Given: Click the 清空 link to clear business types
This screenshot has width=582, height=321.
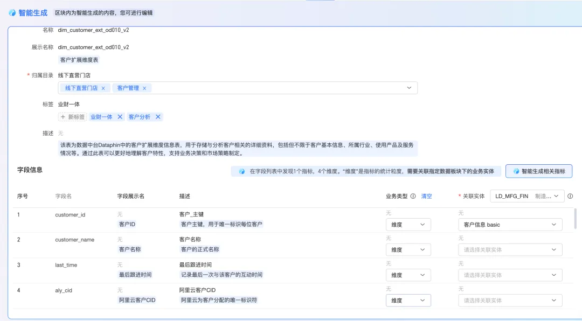Looking at the screenshot, I should click(426, 196).
